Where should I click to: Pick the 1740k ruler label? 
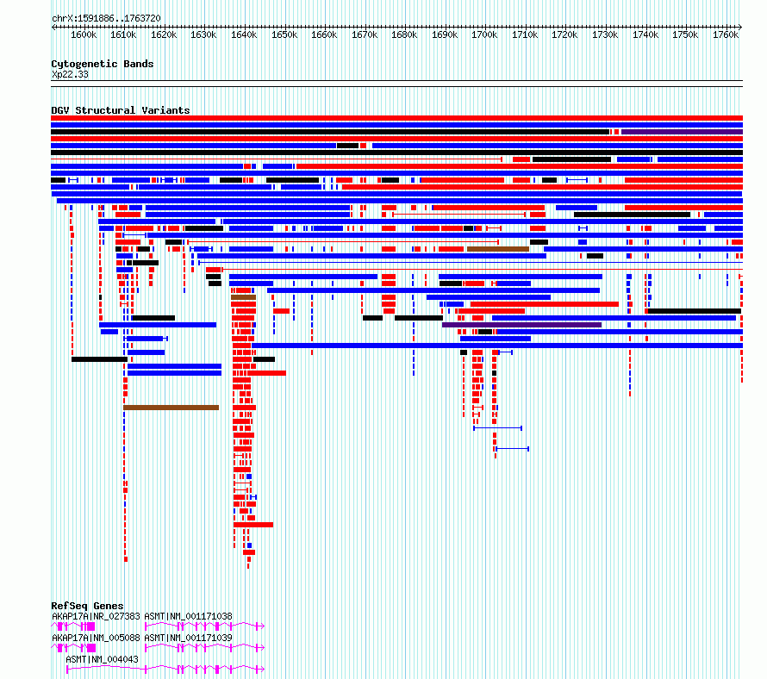[645, 34]
